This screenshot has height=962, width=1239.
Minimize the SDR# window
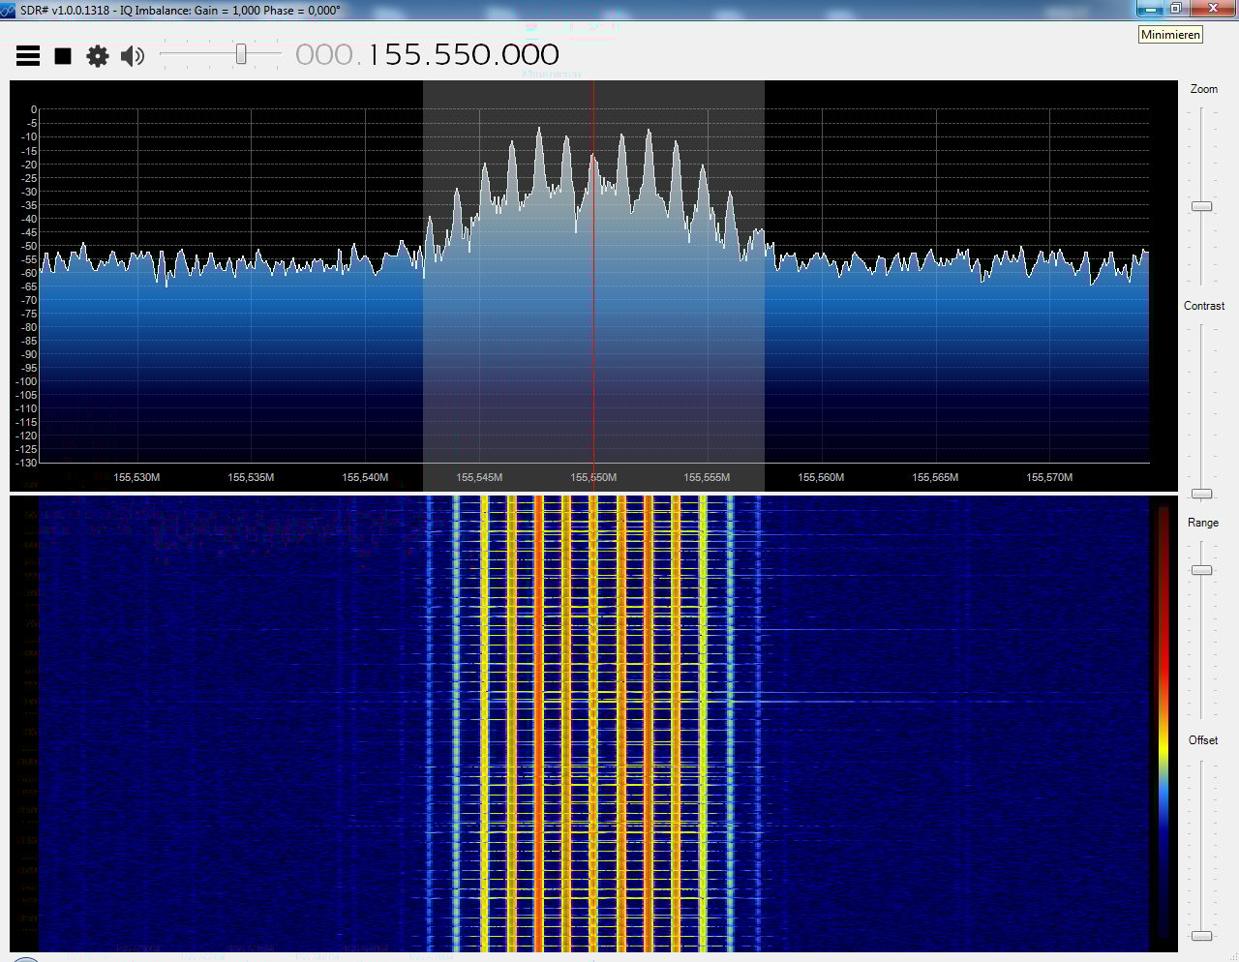coord(1149,9)
